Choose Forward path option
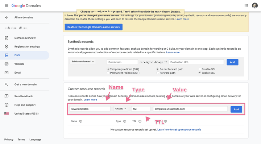The width and height of the screenshot is (261, 144). [x=158, y=73]
